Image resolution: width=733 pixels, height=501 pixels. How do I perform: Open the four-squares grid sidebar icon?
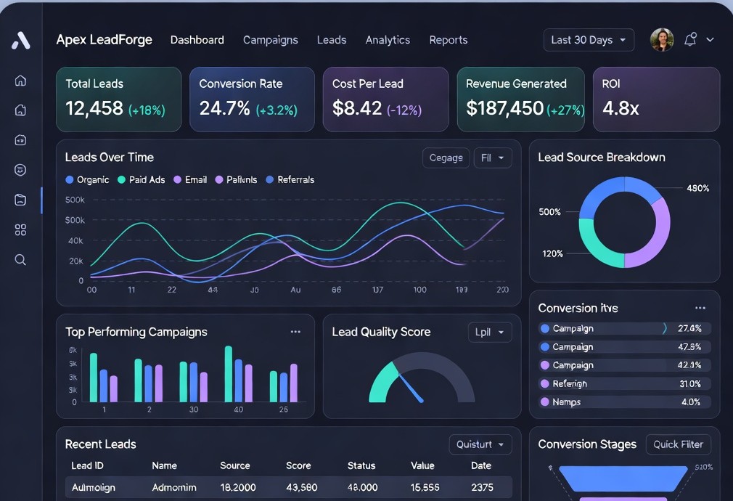click(x=20, y=229)
